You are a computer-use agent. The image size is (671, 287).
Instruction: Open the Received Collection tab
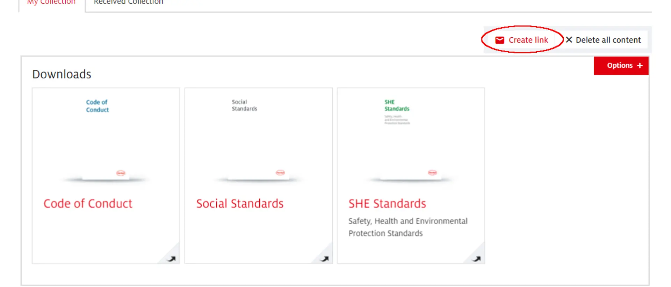tap(128, 3)
